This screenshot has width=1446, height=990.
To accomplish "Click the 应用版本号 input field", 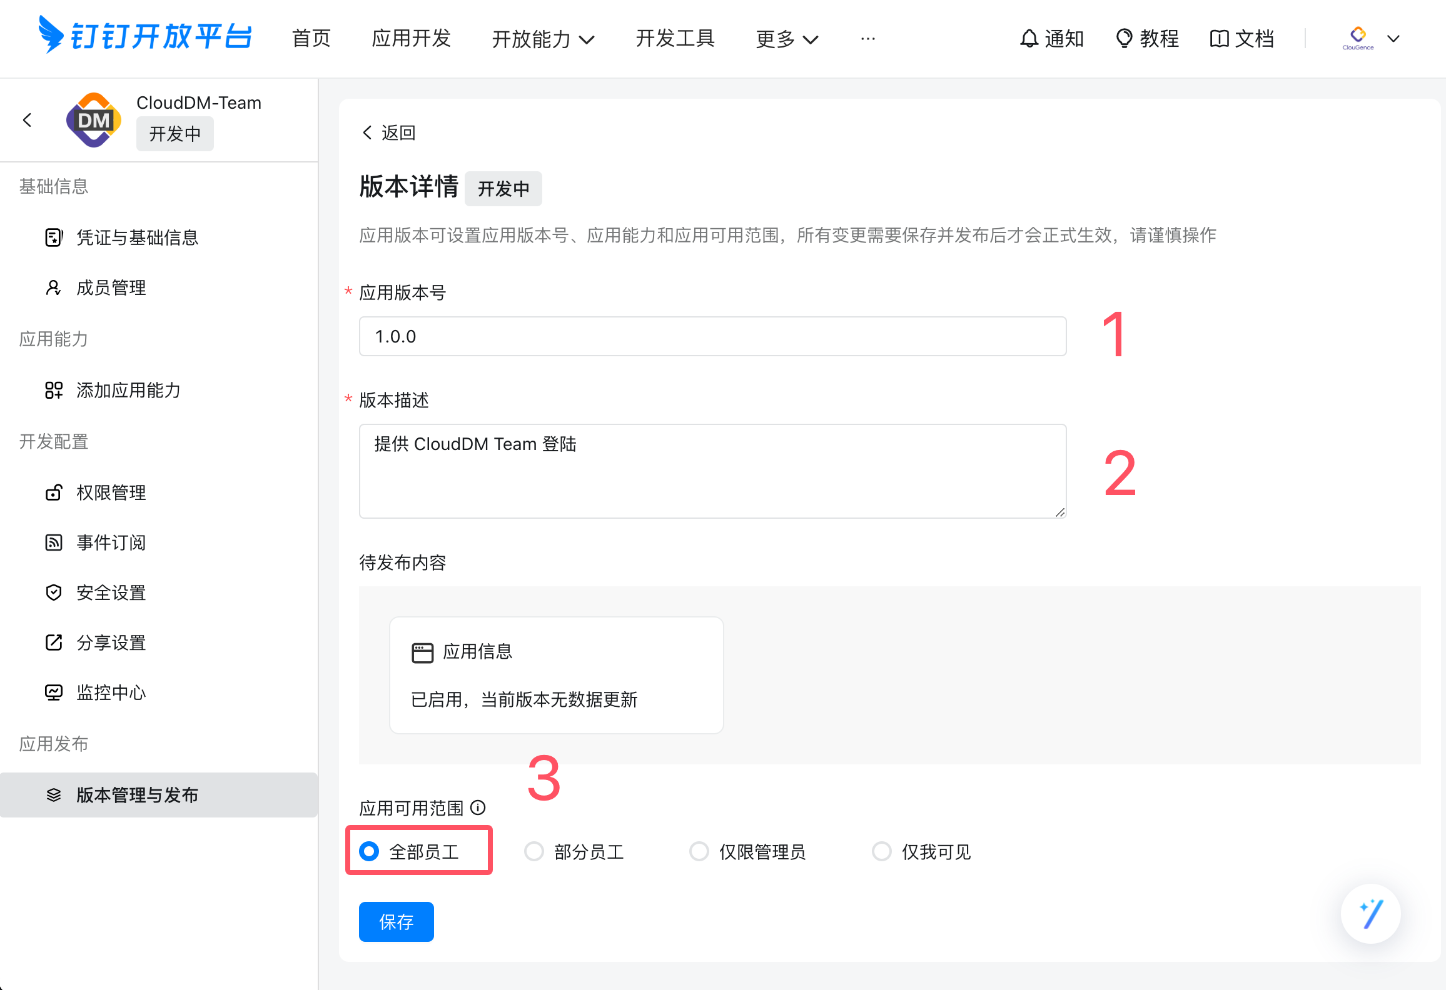I will point(712,336).
